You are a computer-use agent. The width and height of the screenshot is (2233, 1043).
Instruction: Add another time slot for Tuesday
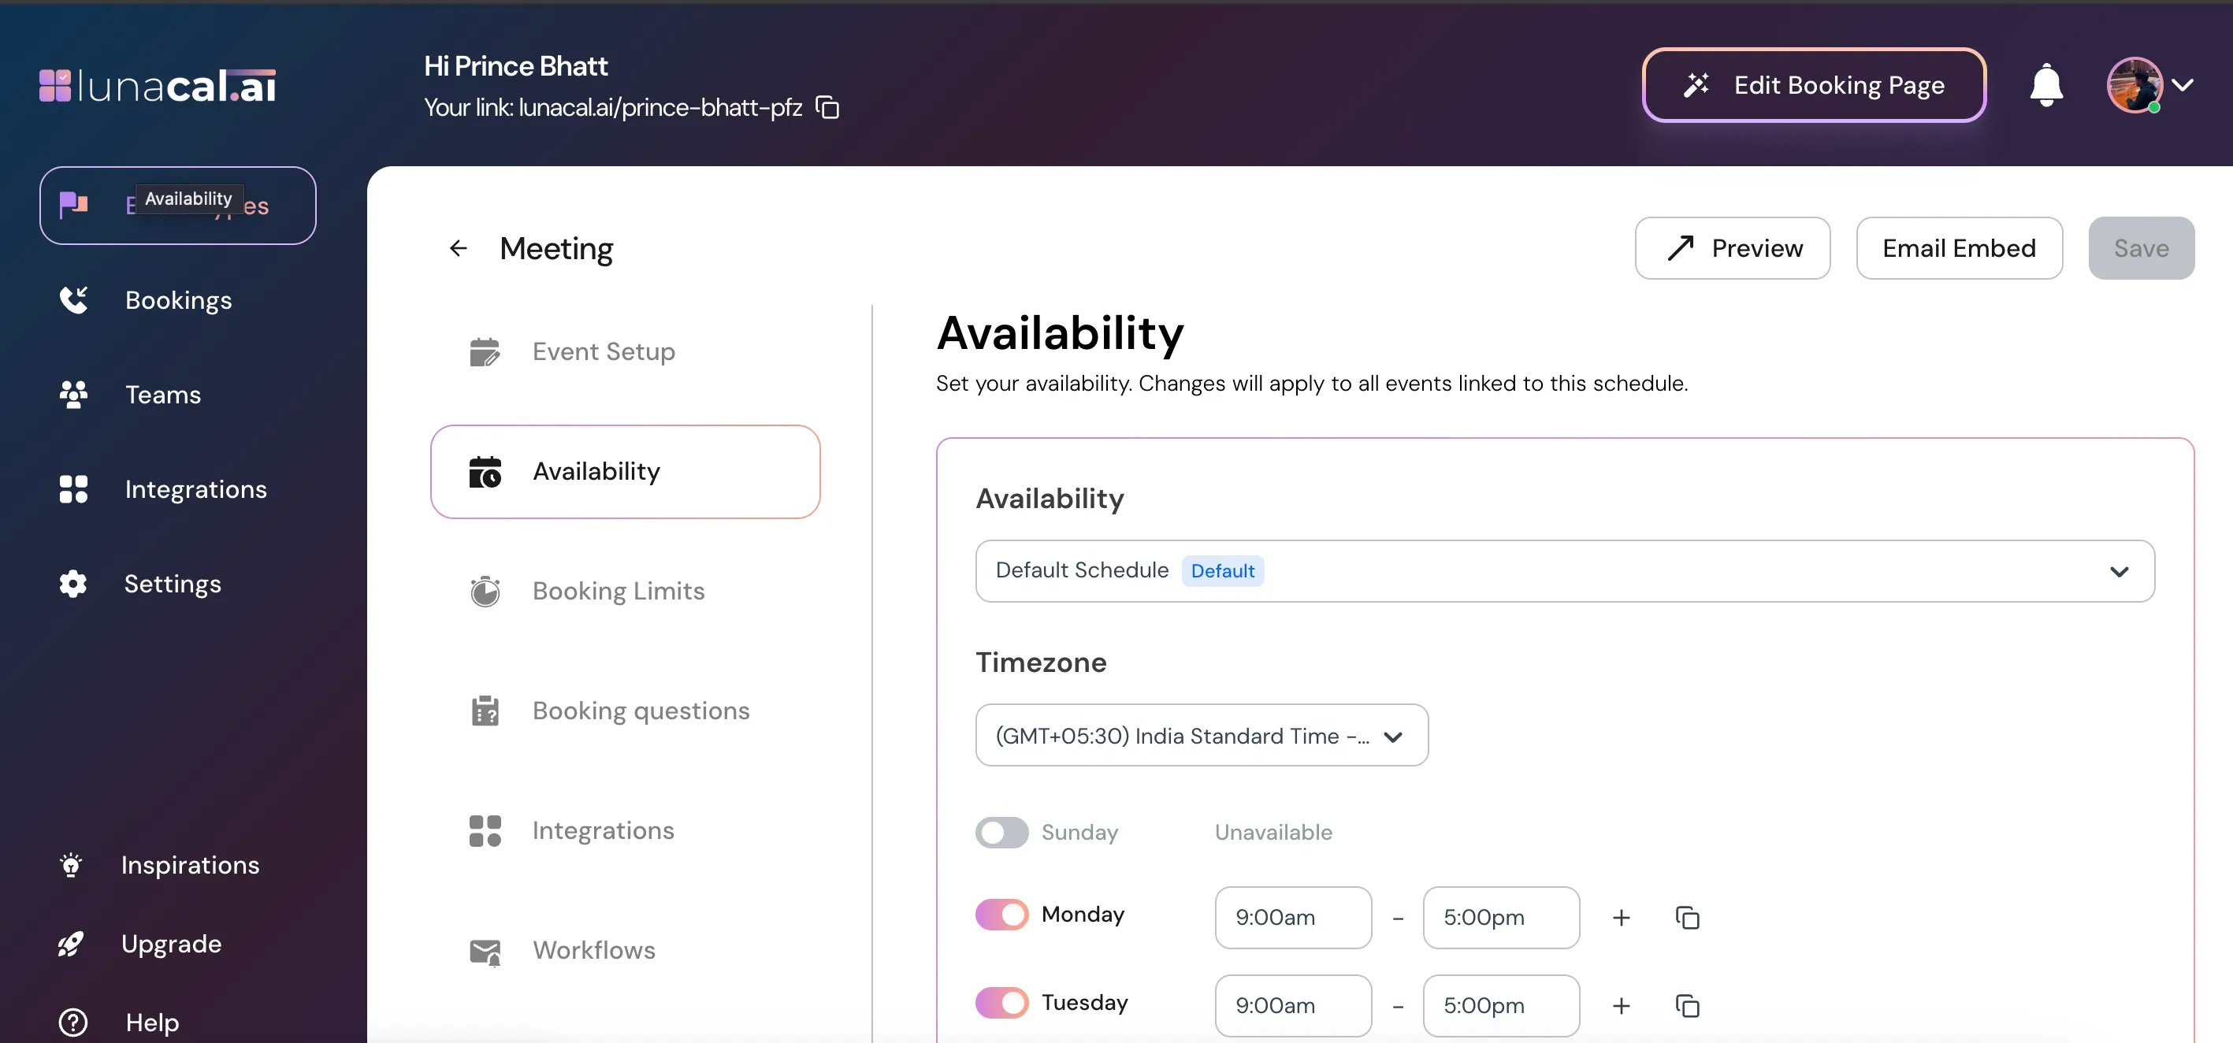coord(1621,1006)
